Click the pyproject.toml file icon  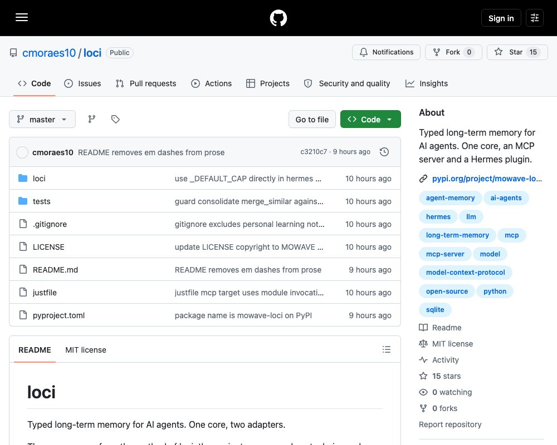coord(23,315)
